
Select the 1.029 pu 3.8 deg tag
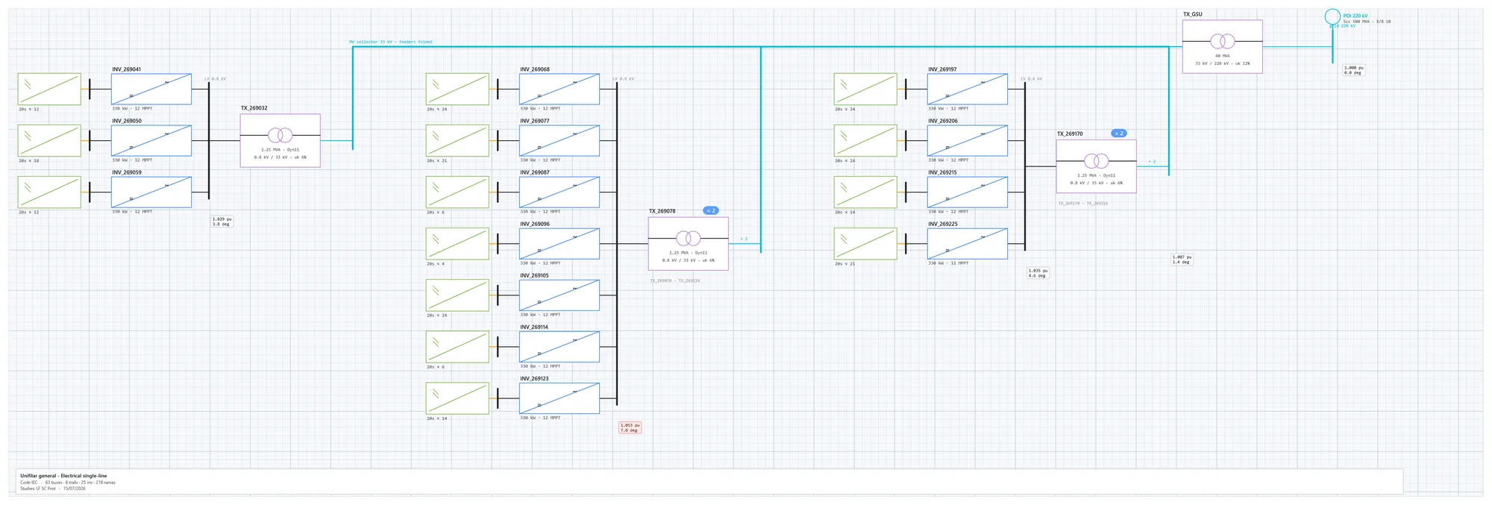tap(222, 222)
